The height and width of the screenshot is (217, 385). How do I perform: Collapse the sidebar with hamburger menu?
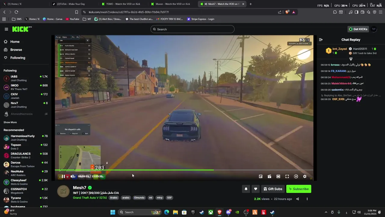6,29
